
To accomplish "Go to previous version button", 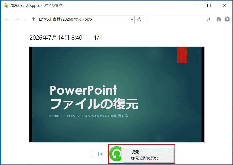I will [100, 154].
